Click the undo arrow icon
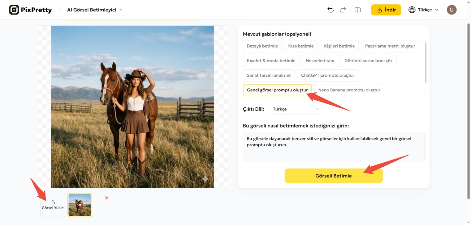The image size is (471, 225). [x=330, y=10]
